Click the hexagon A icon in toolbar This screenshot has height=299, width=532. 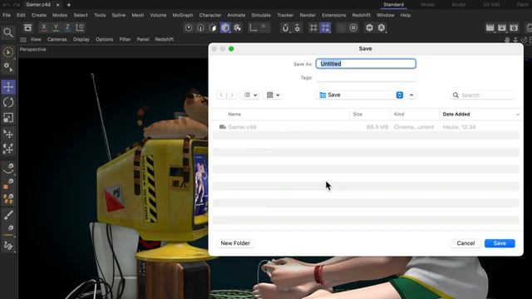[382, 27]
